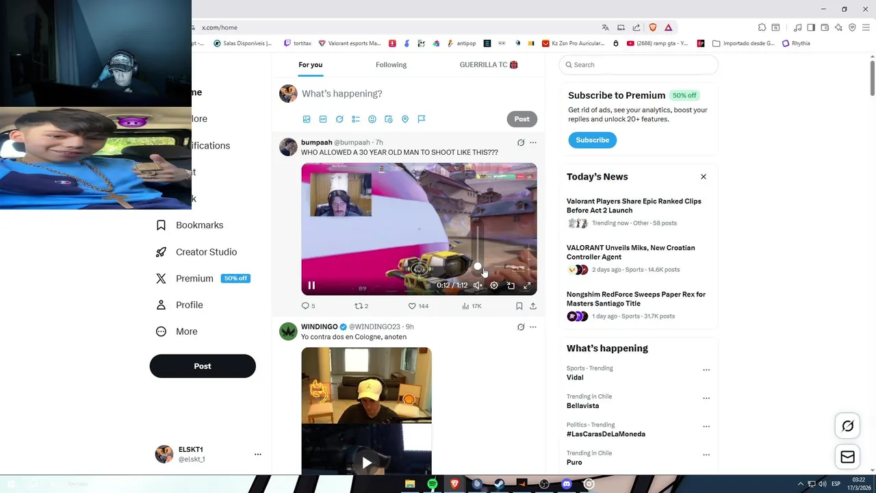Screen dimensions: 876x493
Task: Expand the More sidebar menu
Action: point(177,331)
